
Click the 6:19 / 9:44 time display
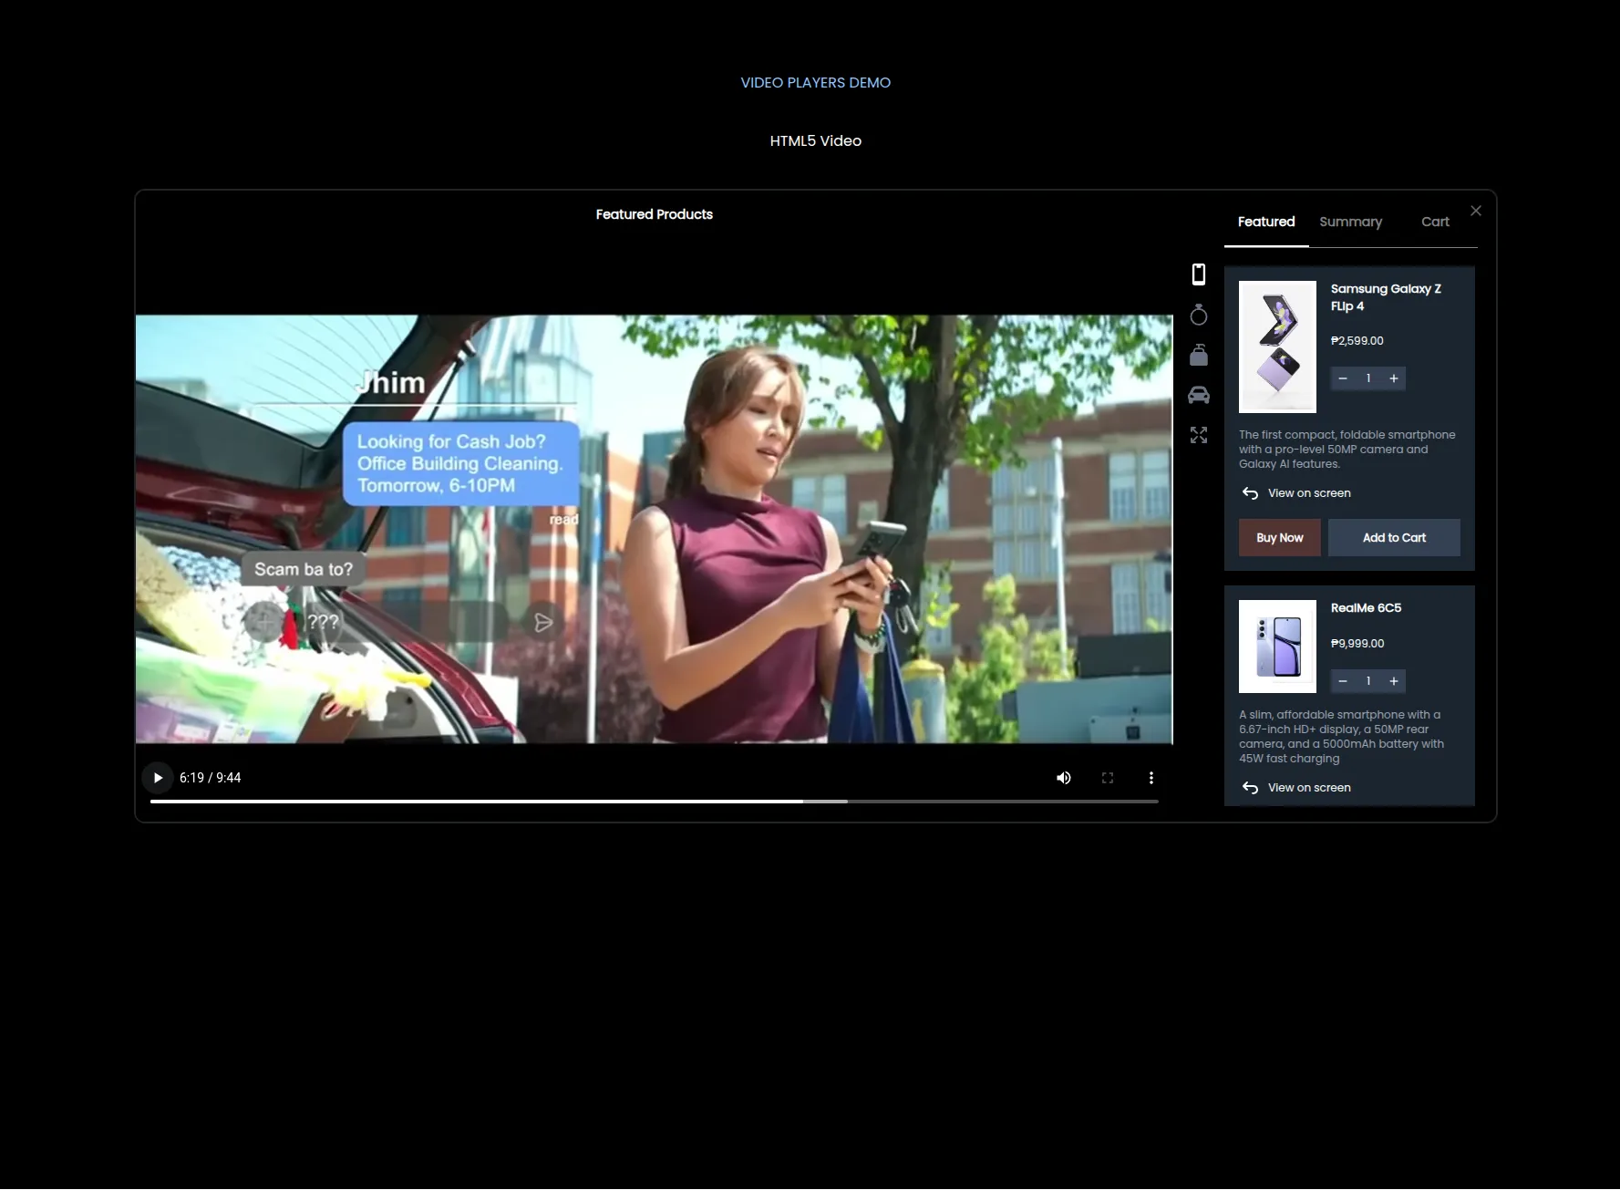[211, 778]
